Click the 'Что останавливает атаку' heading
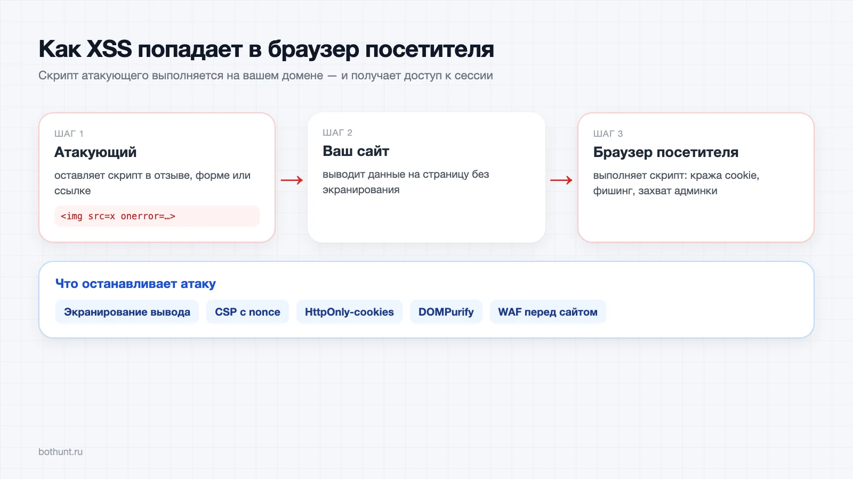The height and width of the screenshot is (479, 853). coord(135,284)
